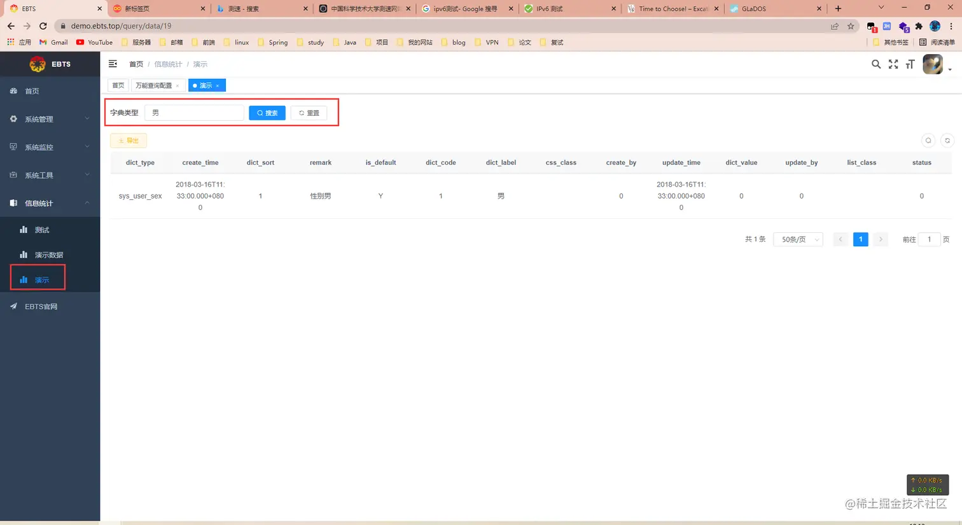Image resolution: width=962 pixels, height=525 pixels.
Task: Click the 重置 reset button
Action: pos(309,113)
